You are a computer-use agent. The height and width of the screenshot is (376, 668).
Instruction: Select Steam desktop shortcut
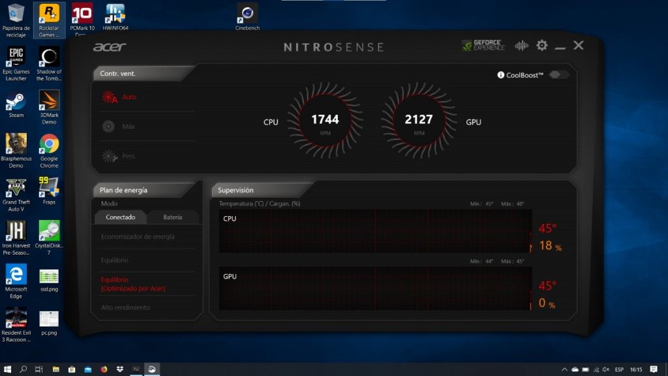tap(16, 105)
